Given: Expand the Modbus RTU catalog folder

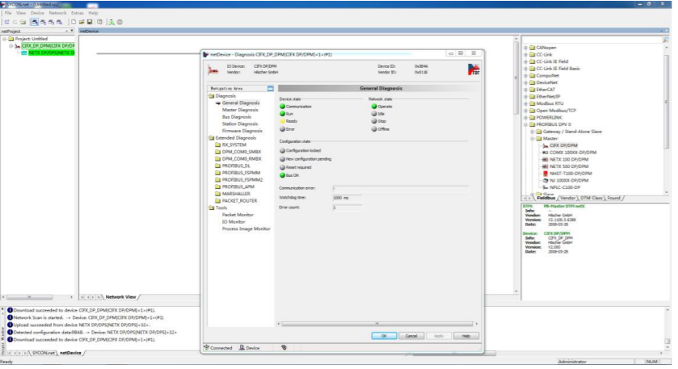Looking at the screenshot, I should [x=526, y=103].
